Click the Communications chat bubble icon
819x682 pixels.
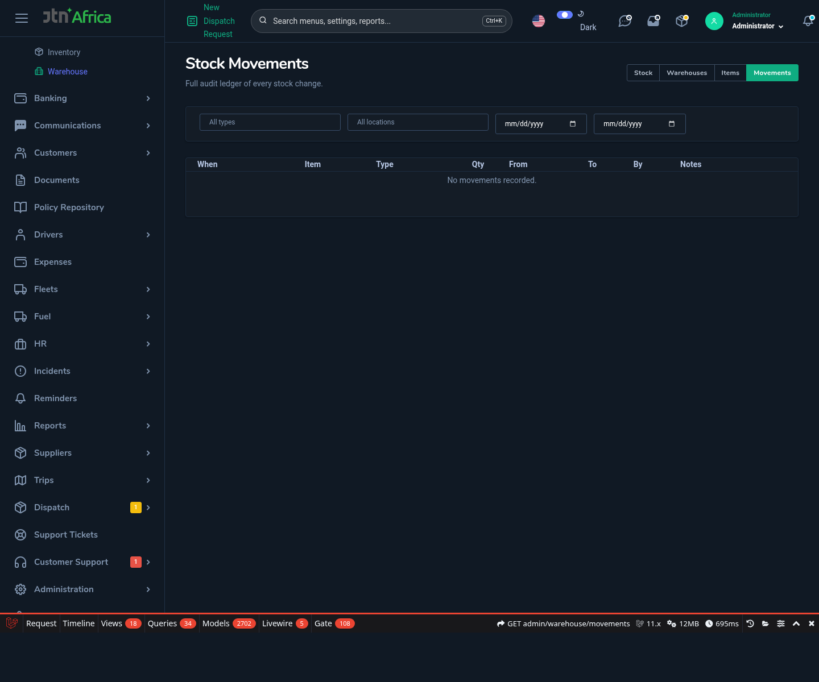pyautogui.click(x=20, y=126)
